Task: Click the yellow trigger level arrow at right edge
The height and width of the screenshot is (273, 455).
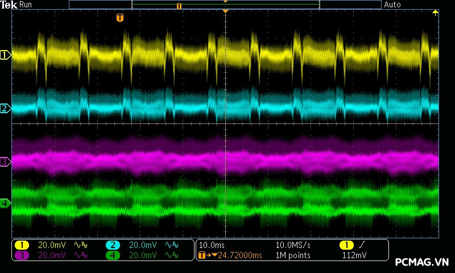Action: pyautogui.click(x=436, y=12)
